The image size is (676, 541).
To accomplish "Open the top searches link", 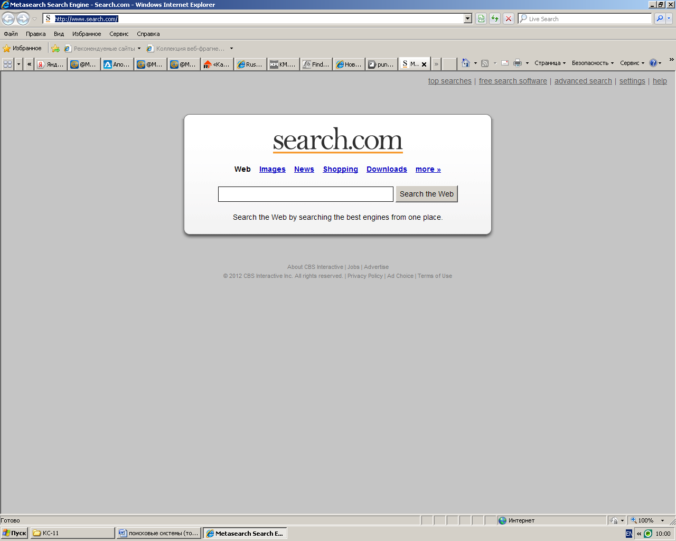I will coord(450,81).
